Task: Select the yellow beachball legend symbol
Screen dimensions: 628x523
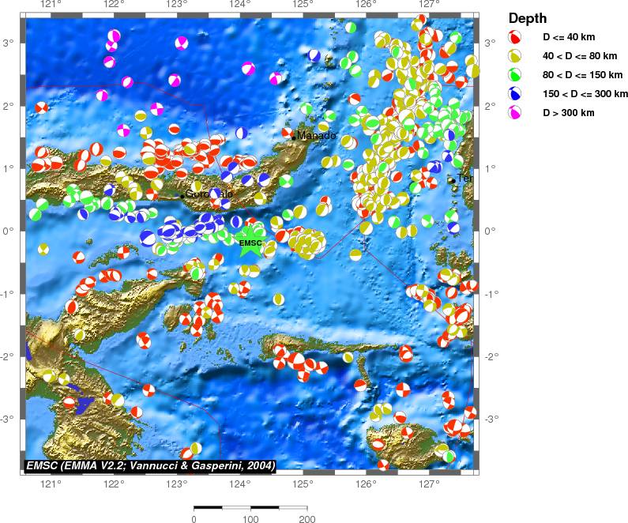Action: coord(515,56)
